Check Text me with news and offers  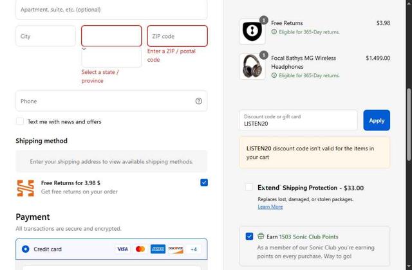click(20, 122)
